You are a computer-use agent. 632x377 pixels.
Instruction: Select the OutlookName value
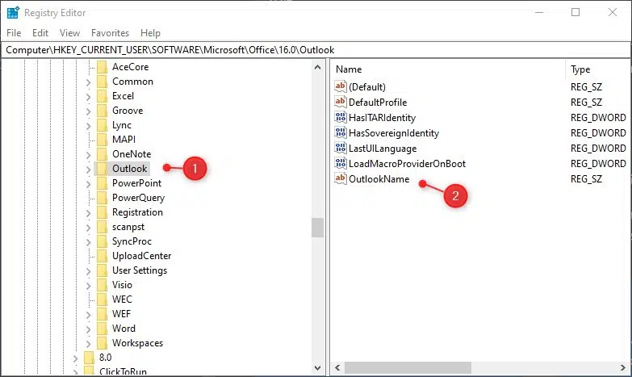click(x=379, y=179)
